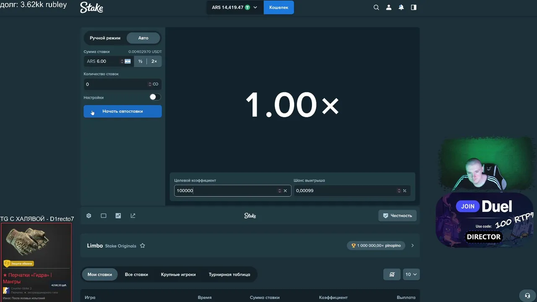
Task: Click the Hydra gloves skin thumbnail
Action: [x=29, y=242]
